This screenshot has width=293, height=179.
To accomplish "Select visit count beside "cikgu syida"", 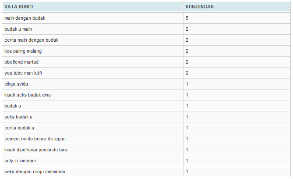I will pyautogui.click(x=187, y=84).
